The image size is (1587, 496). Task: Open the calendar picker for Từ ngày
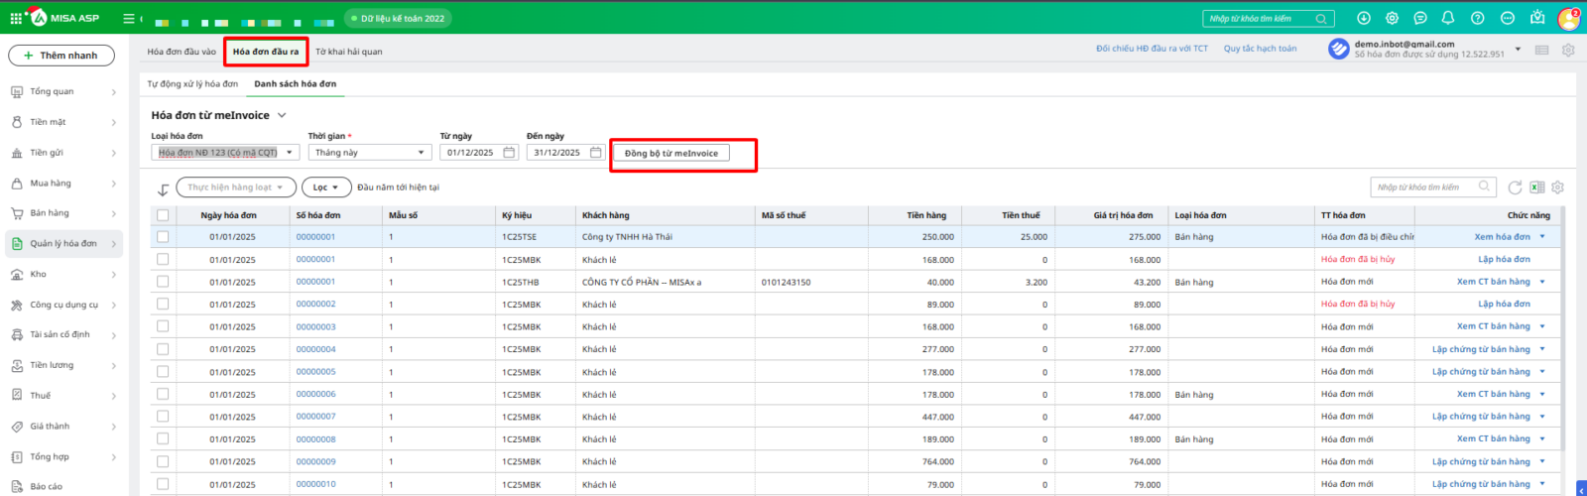[x=509, y=153]
